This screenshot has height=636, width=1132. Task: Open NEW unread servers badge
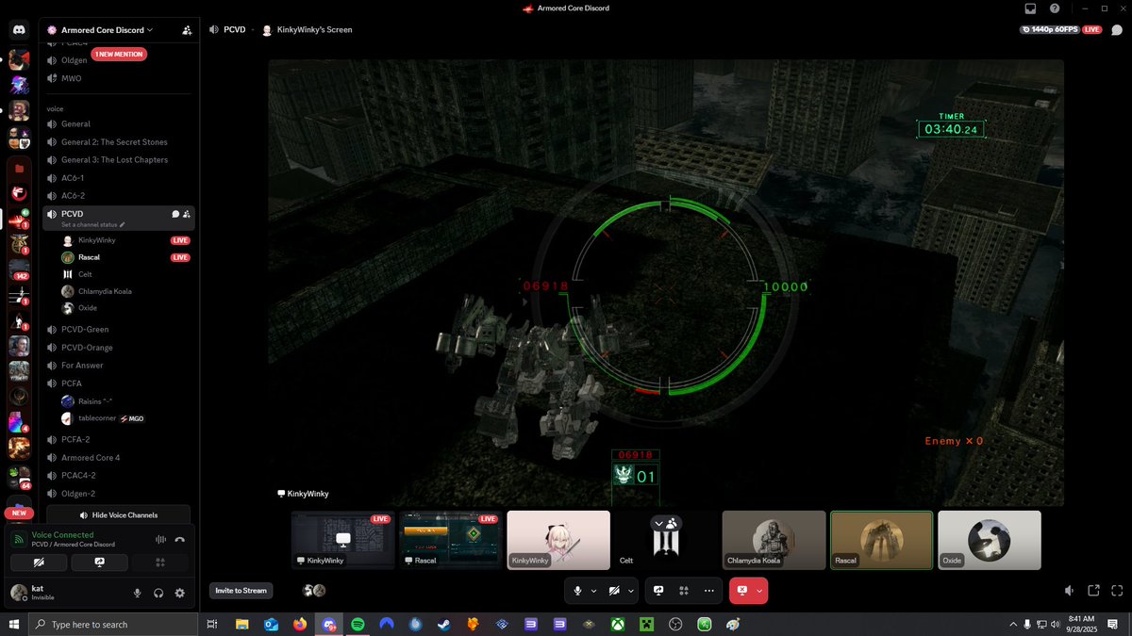click(19, 514)
